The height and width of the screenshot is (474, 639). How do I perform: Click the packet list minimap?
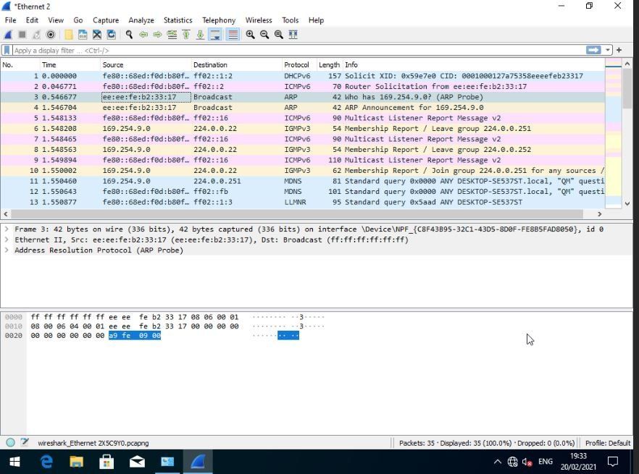pos(614,133)
